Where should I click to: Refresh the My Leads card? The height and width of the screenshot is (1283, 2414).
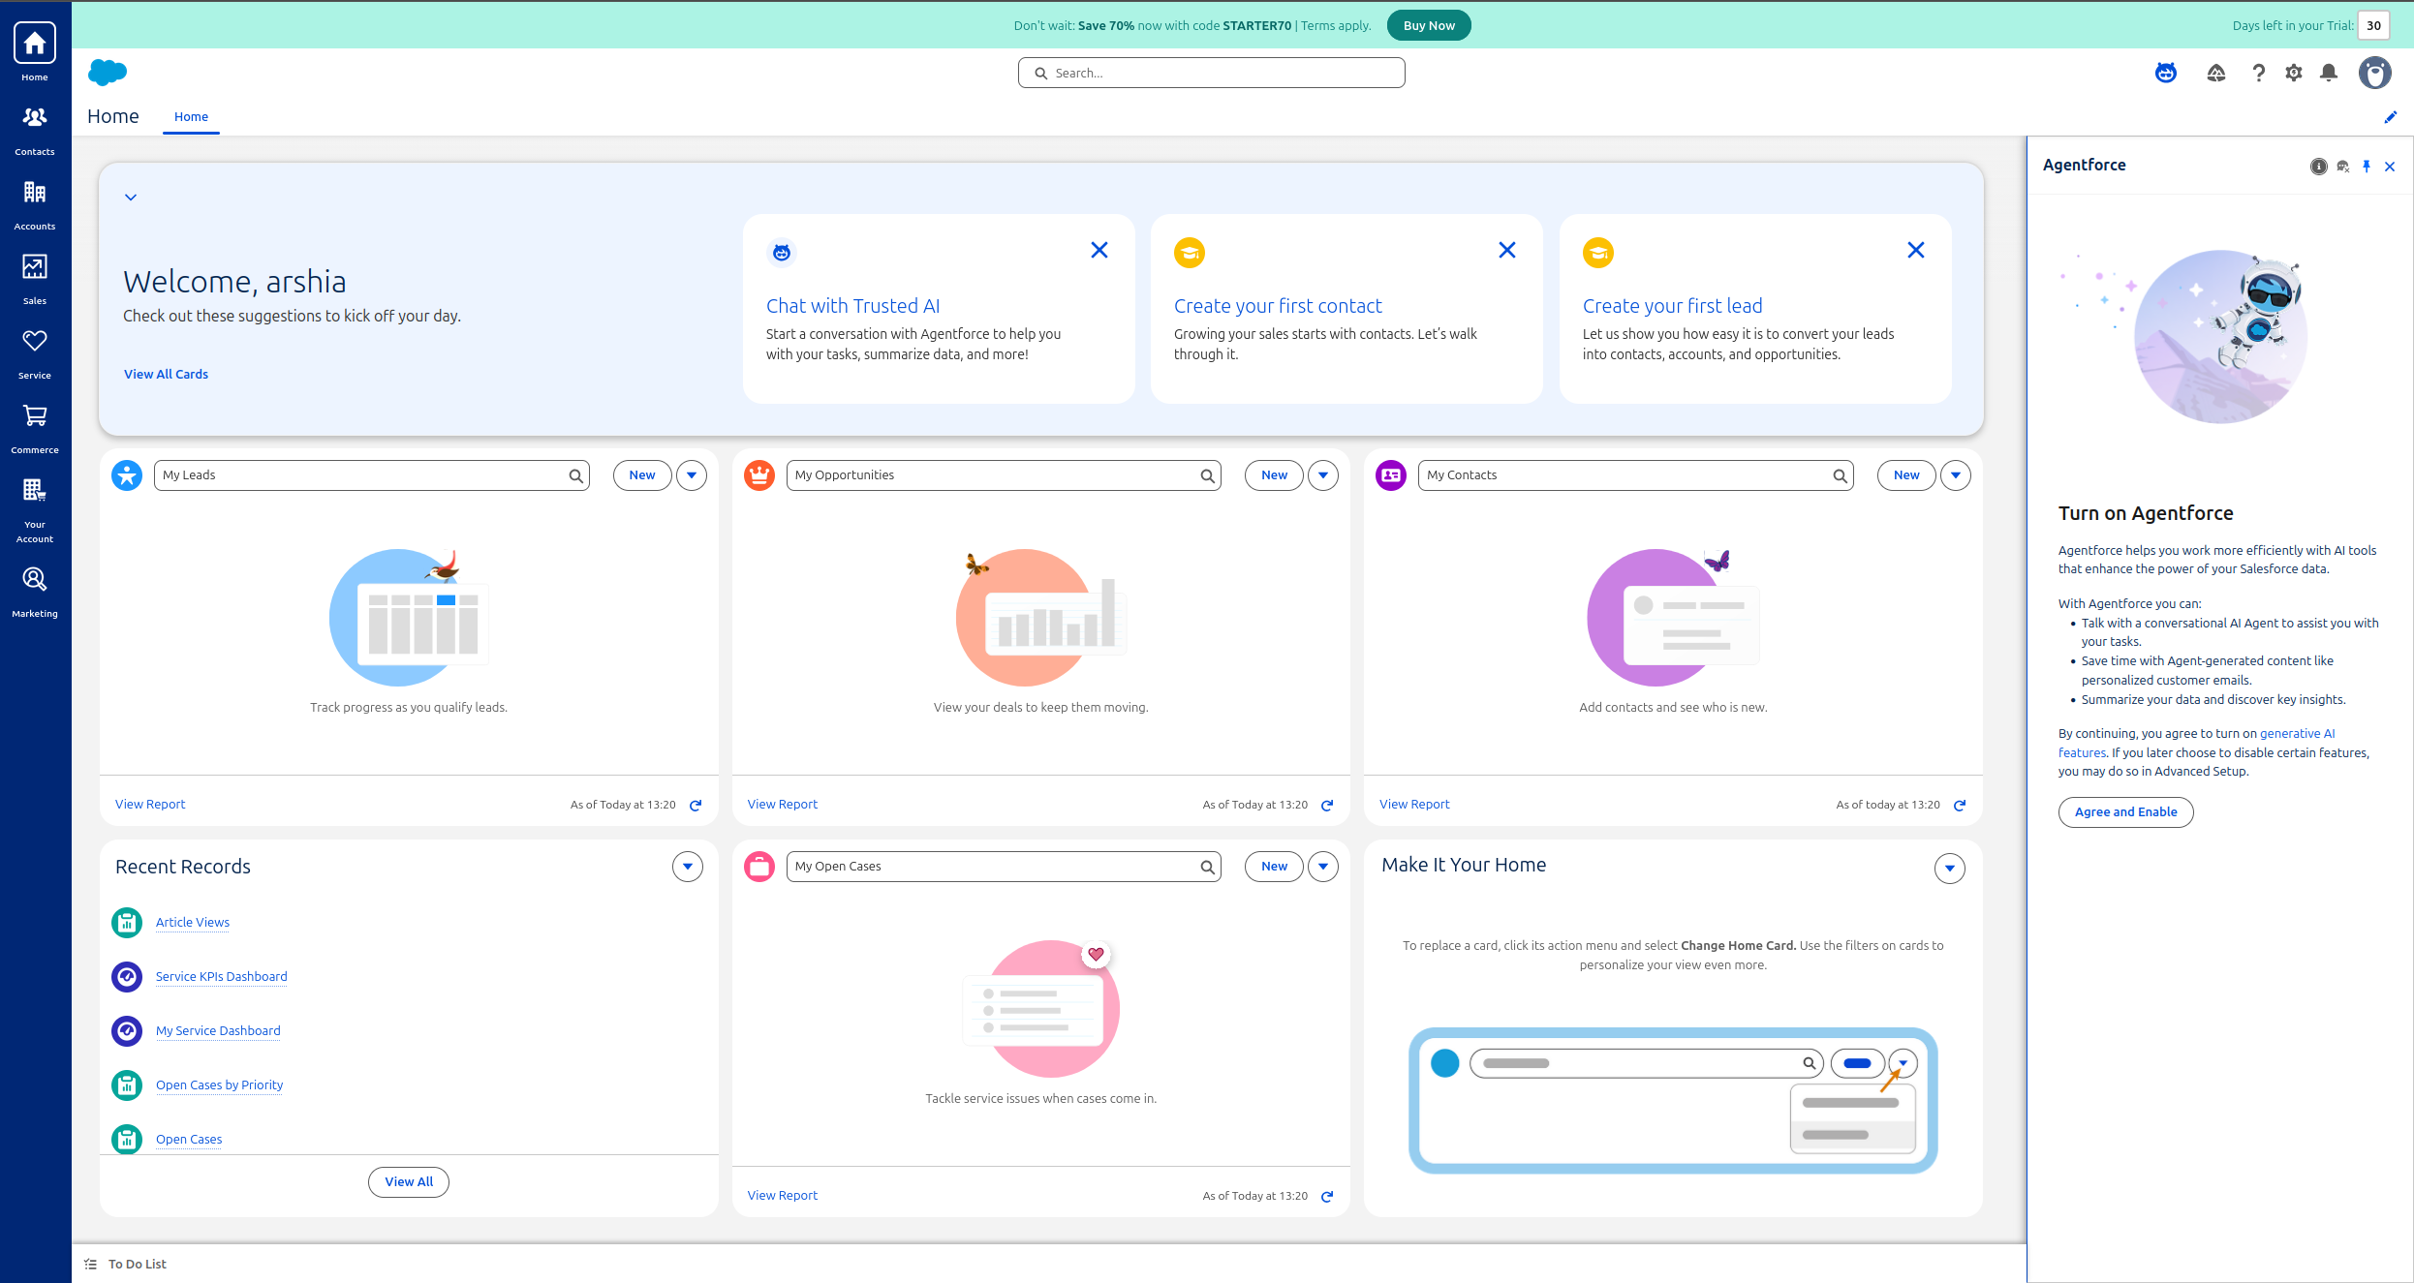click(696, 806)
